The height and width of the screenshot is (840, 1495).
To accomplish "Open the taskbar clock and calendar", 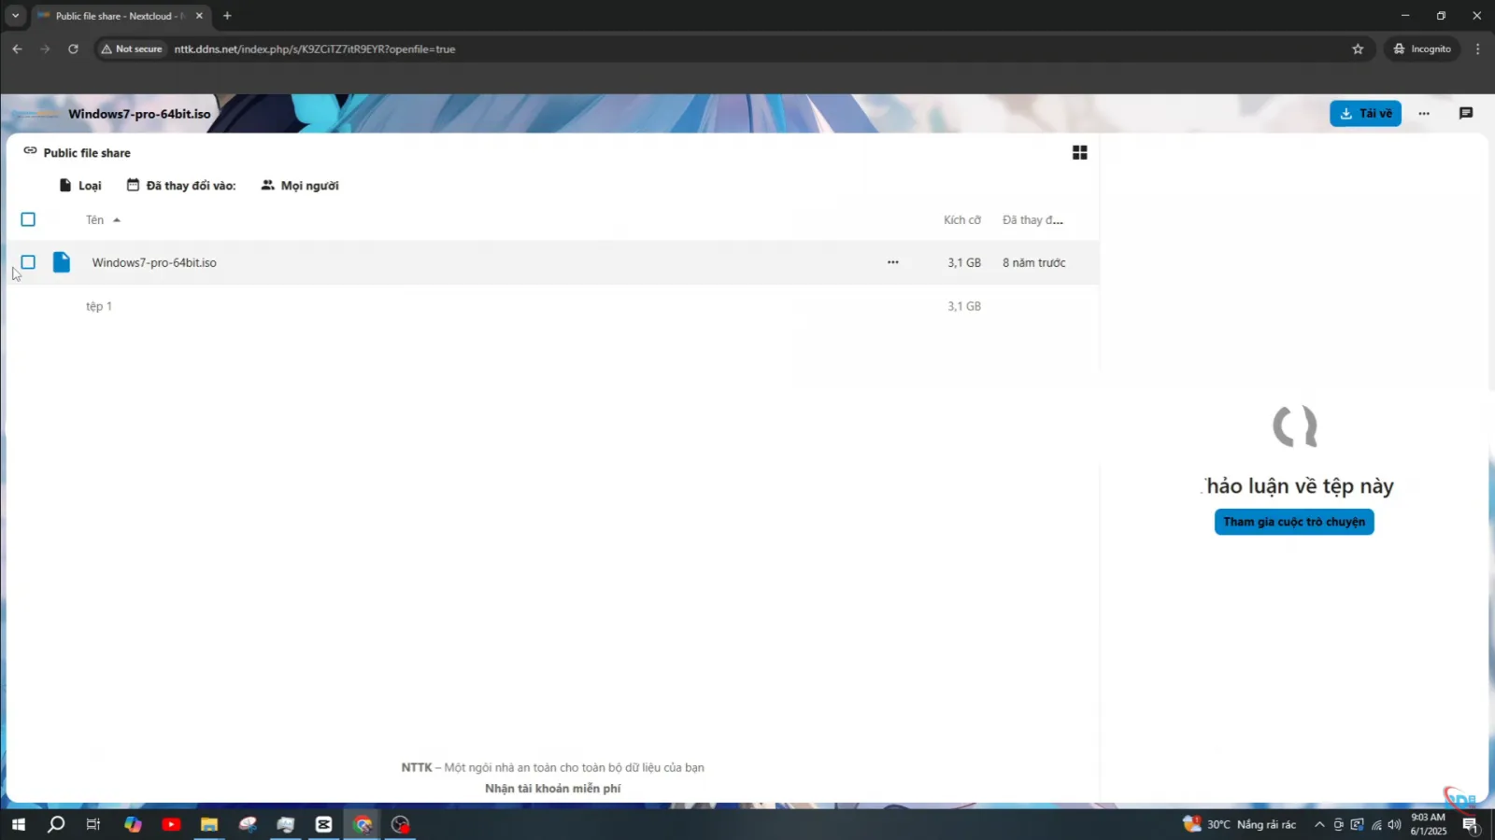I will (1429, 824).
